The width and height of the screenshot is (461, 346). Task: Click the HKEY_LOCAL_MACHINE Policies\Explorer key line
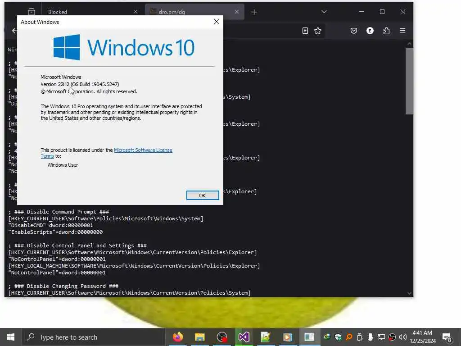[134, 266]
